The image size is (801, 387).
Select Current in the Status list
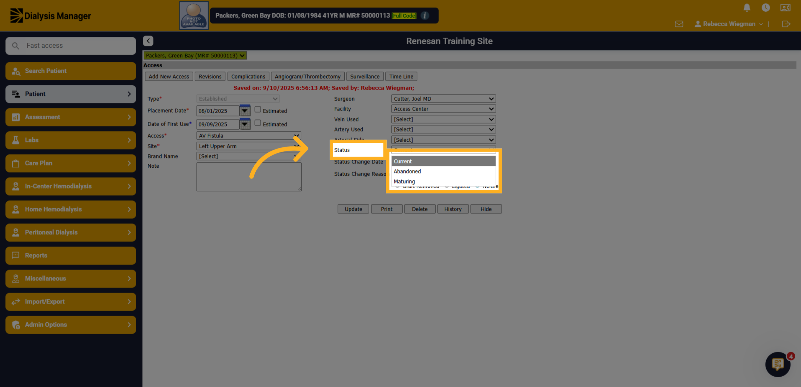coord(443,161)
